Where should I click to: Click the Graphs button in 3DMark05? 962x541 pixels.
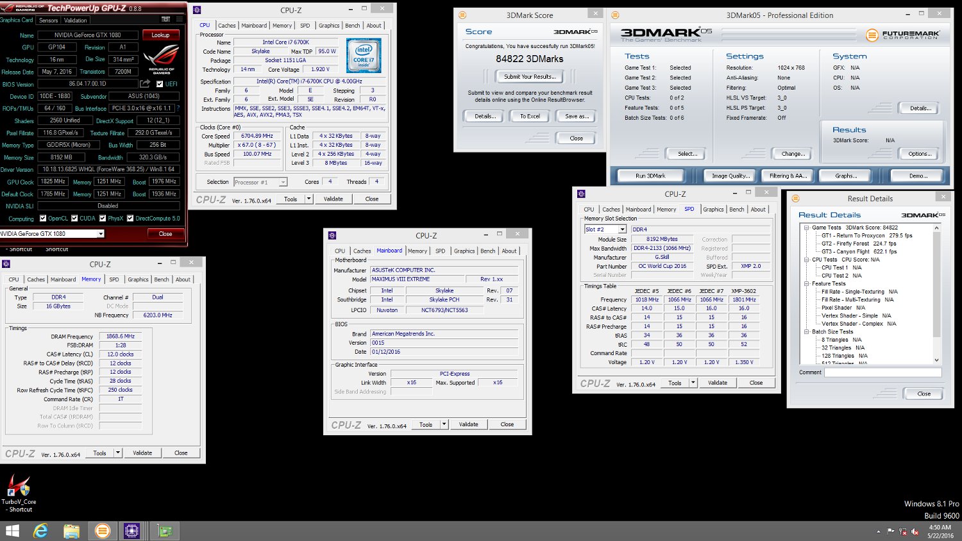[846, 176]
